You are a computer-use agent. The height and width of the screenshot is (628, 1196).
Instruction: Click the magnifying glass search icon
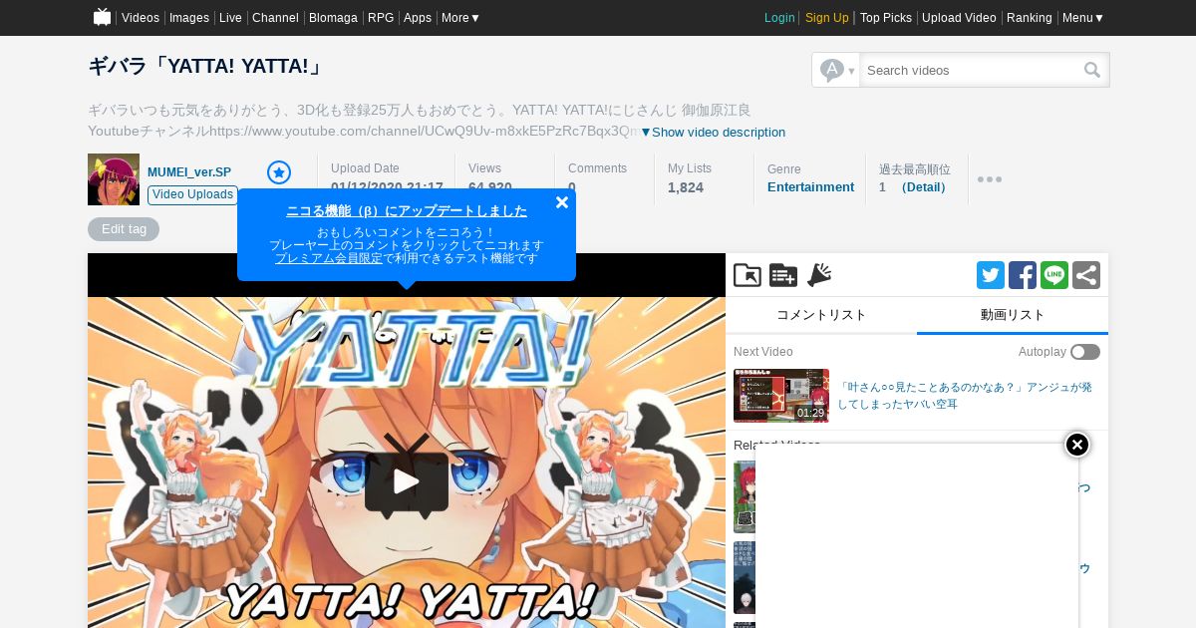point(1093,70)
